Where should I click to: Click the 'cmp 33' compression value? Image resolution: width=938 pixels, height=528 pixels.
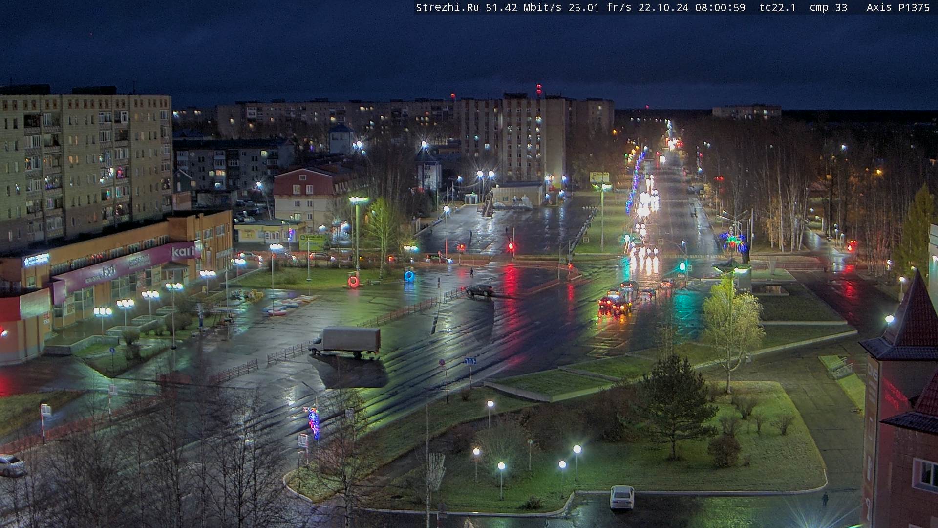click(828, 8)
